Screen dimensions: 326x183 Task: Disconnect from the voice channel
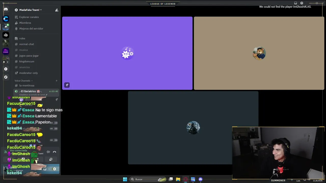pyautogui.click(x=55, y=152)
